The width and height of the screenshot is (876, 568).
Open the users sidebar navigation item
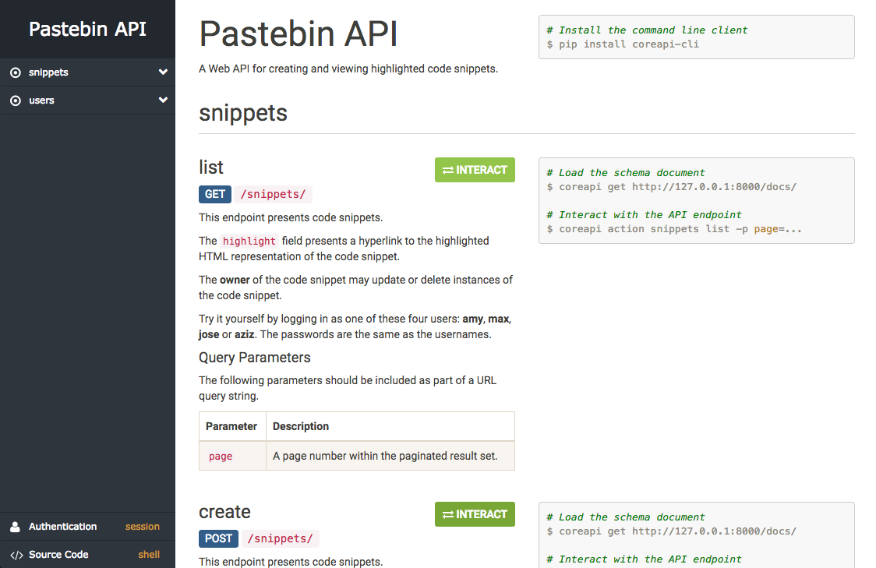(42, 100)
